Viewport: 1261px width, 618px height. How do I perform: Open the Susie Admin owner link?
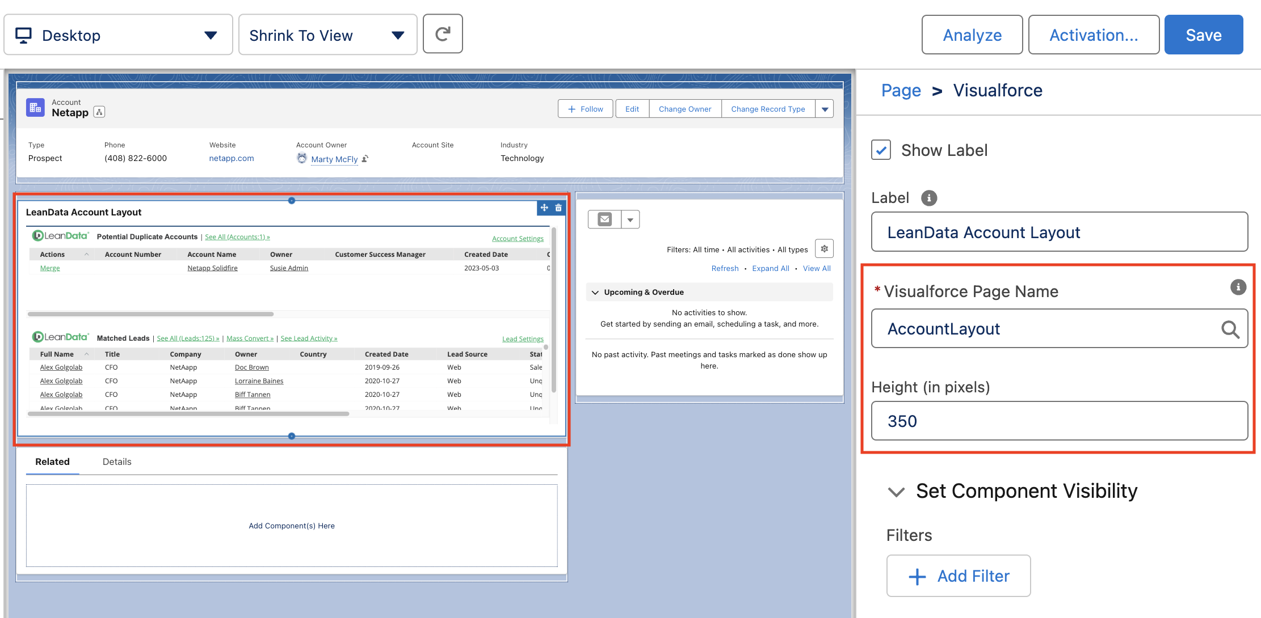[x=289, y=268]
